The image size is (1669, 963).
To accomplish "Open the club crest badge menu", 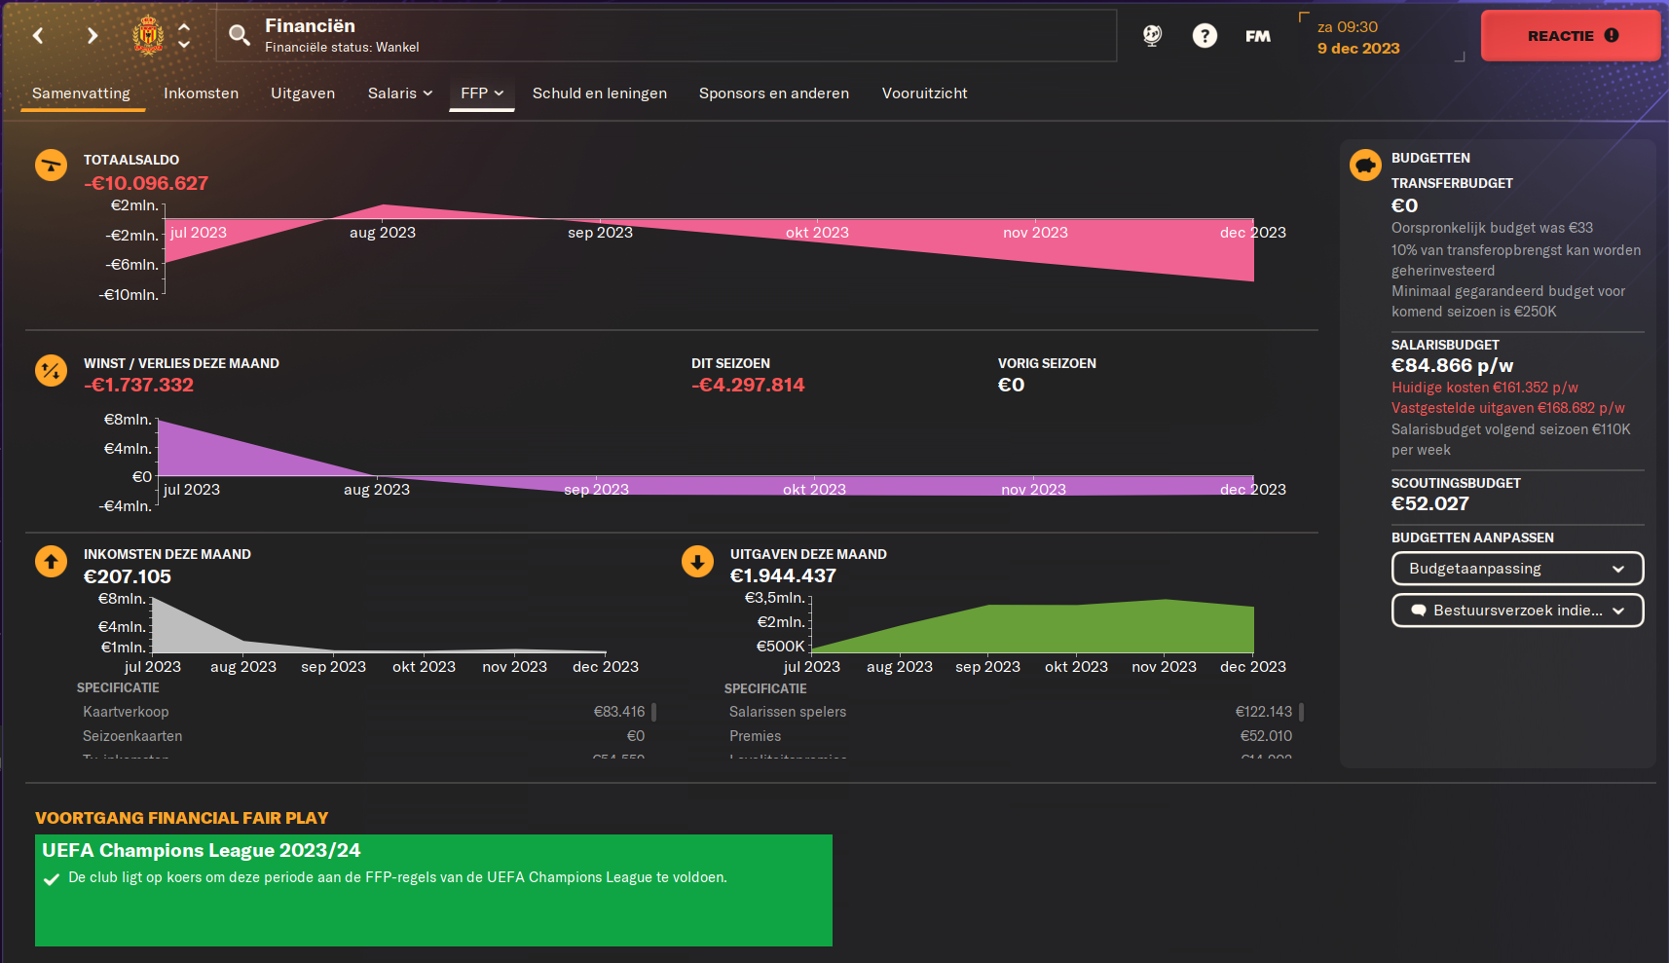I will coord(148,36).
